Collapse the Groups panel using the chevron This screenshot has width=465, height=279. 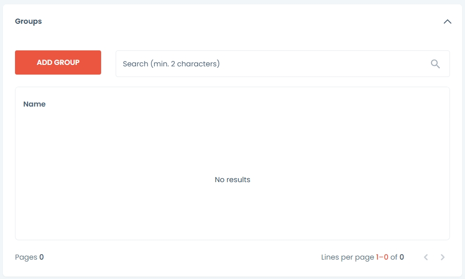click(x=448, y=22)
